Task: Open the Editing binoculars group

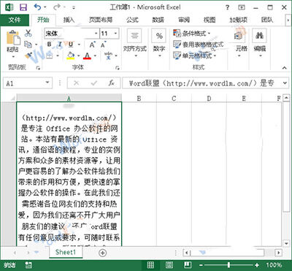Action: 260,43
